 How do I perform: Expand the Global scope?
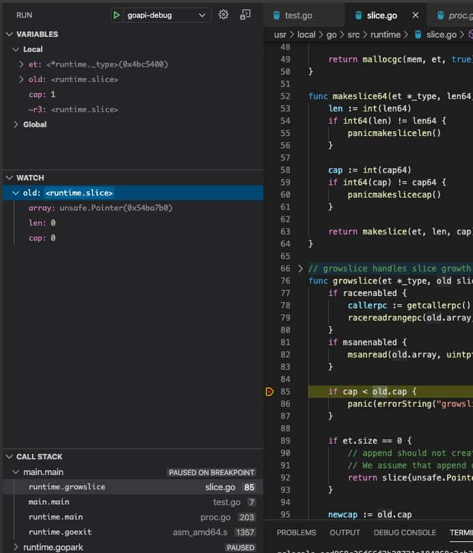point(16,124)
